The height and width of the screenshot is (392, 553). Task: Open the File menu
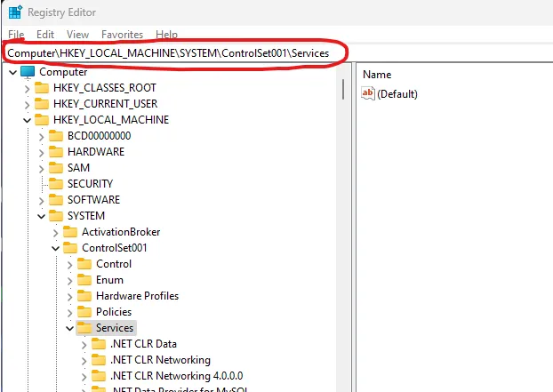coord(16,35)
